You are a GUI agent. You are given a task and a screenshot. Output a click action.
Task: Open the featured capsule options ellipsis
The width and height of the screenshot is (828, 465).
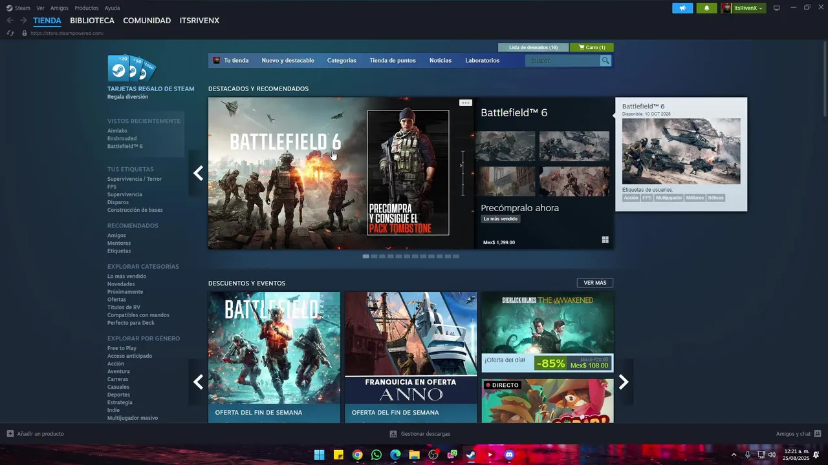466,103
